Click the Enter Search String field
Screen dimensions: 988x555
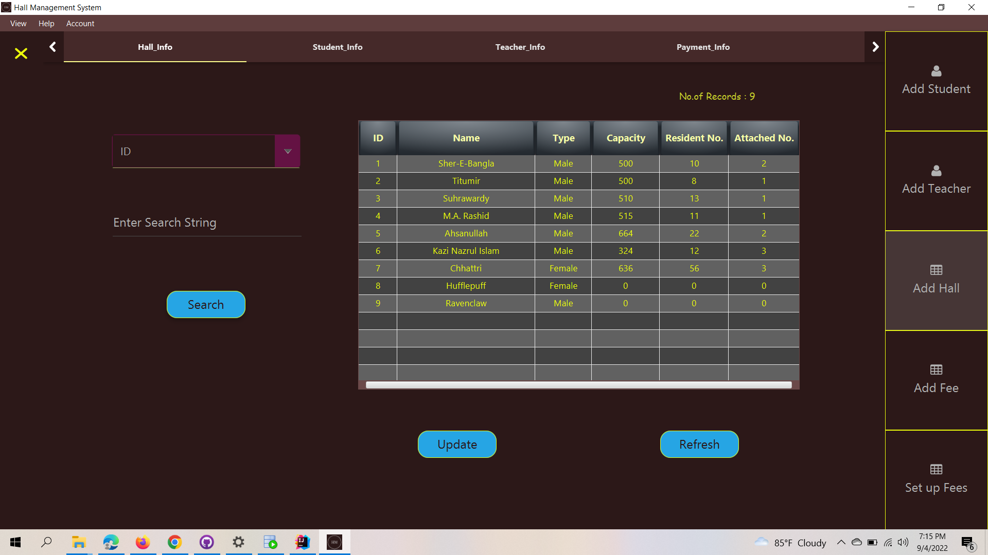pyautogui.click(x=206, y=222)
